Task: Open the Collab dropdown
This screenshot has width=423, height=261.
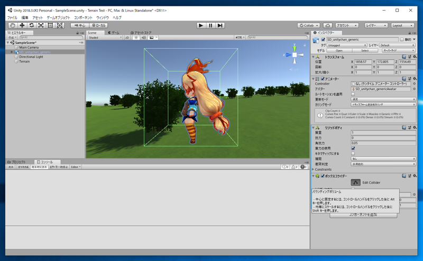Action: [309, 25]
